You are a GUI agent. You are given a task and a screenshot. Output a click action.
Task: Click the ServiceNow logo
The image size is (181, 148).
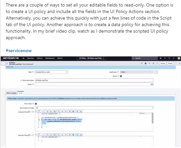(11, 58)
